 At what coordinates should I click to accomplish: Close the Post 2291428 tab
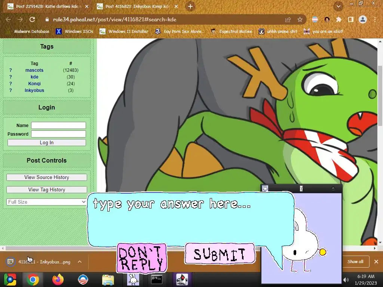point(87,6)
